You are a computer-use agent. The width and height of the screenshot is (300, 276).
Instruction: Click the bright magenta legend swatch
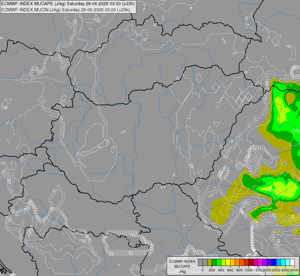[260, 263]
